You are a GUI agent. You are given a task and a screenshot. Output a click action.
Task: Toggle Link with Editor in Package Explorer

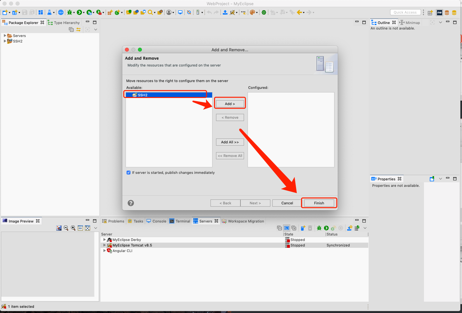(x=78, y=30)
